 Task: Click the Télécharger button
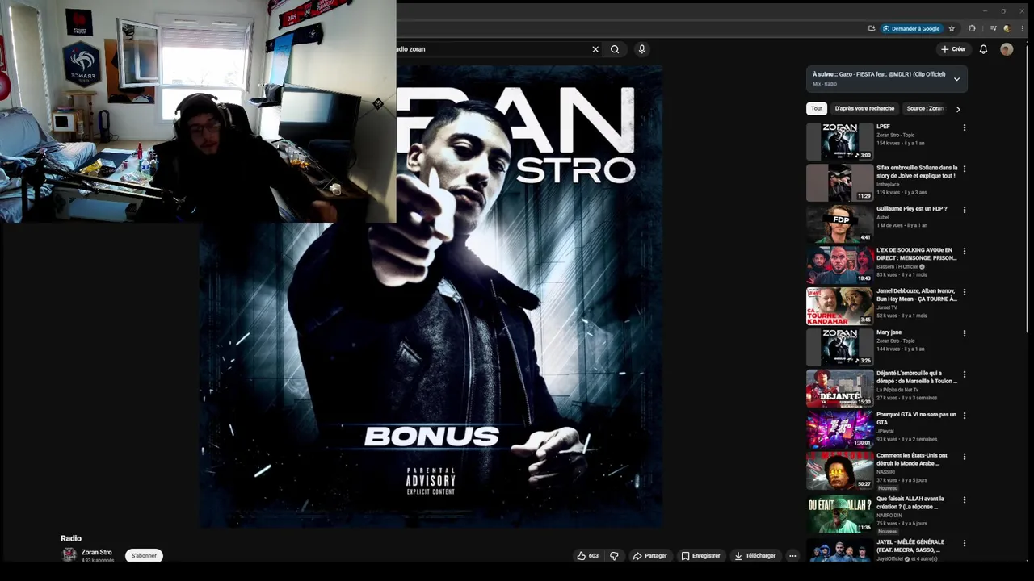click(755, 556)
